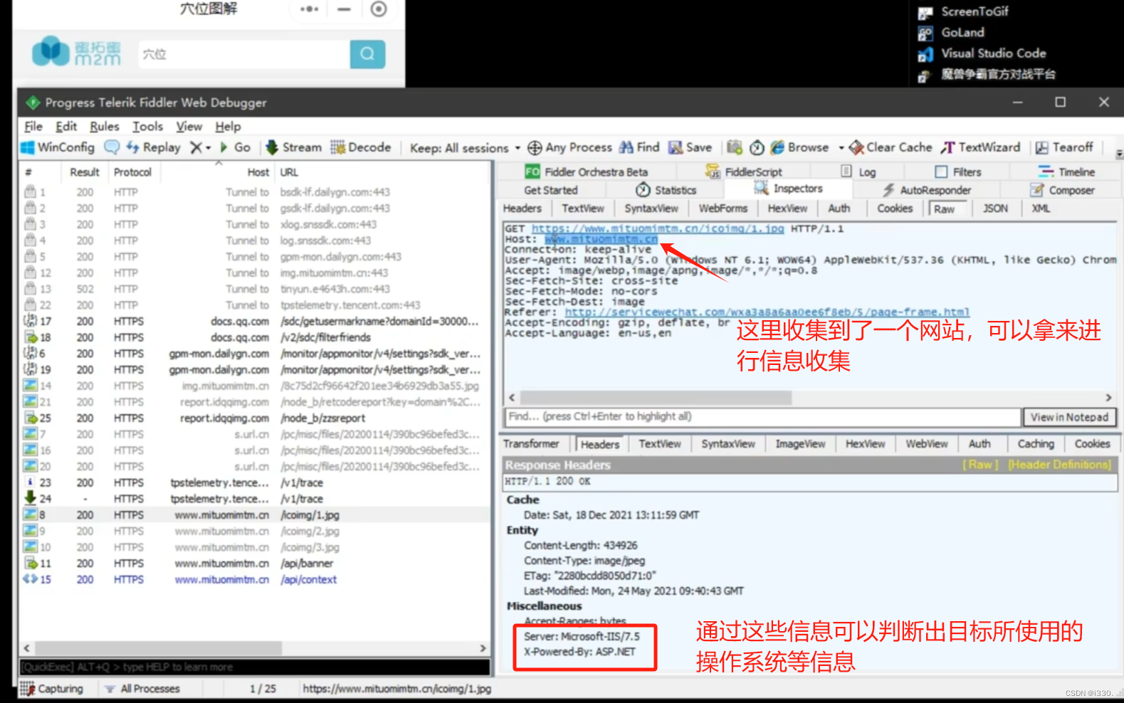Open the Browse dropdown arrow
Viewport: 1124px width, 703px height.
point(841,148)
